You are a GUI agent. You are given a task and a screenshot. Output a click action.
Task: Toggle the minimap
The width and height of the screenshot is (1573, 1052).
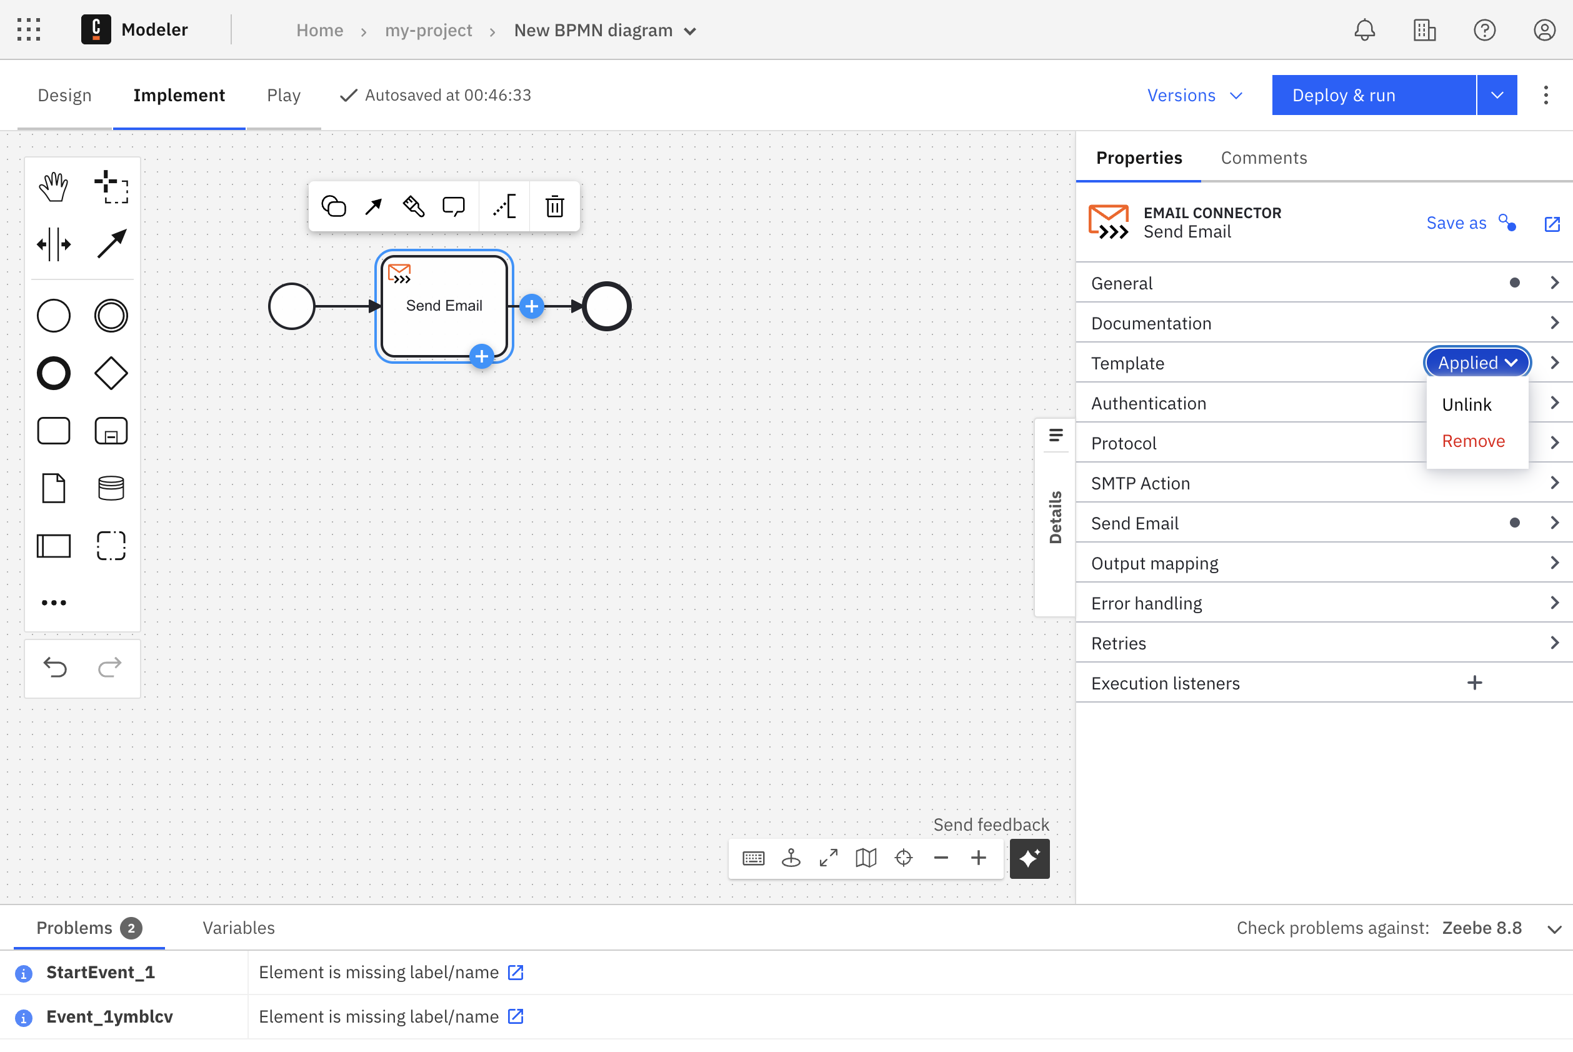click(866, 858)
